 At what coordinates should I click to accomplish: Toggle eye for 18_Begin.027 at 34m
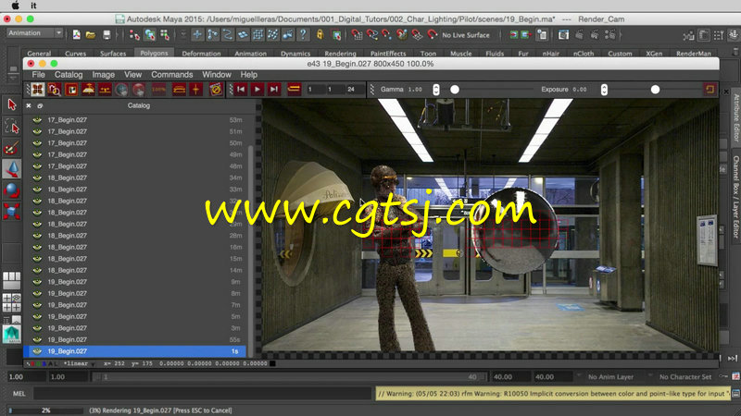[37, 177]
